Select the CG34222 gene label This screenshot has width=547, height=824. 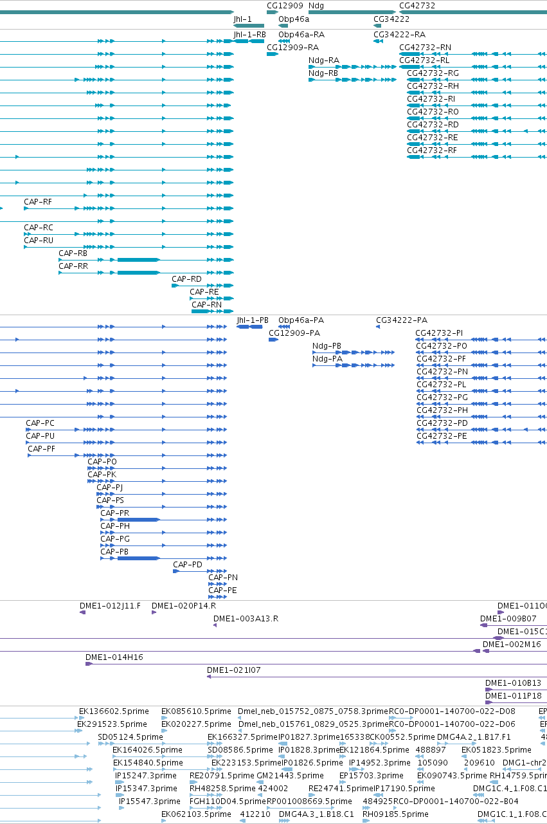coord(391,19)
